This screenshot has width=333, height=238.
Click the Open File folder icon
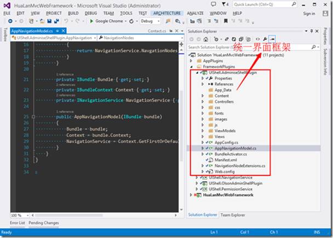pyautogui.click(x=42, y=21)
